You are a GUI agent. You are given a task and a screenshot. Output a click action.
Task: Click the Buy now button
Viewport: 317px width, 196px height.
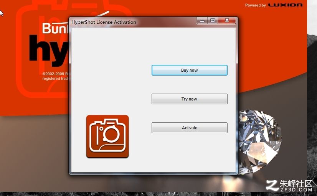(190, 70)
